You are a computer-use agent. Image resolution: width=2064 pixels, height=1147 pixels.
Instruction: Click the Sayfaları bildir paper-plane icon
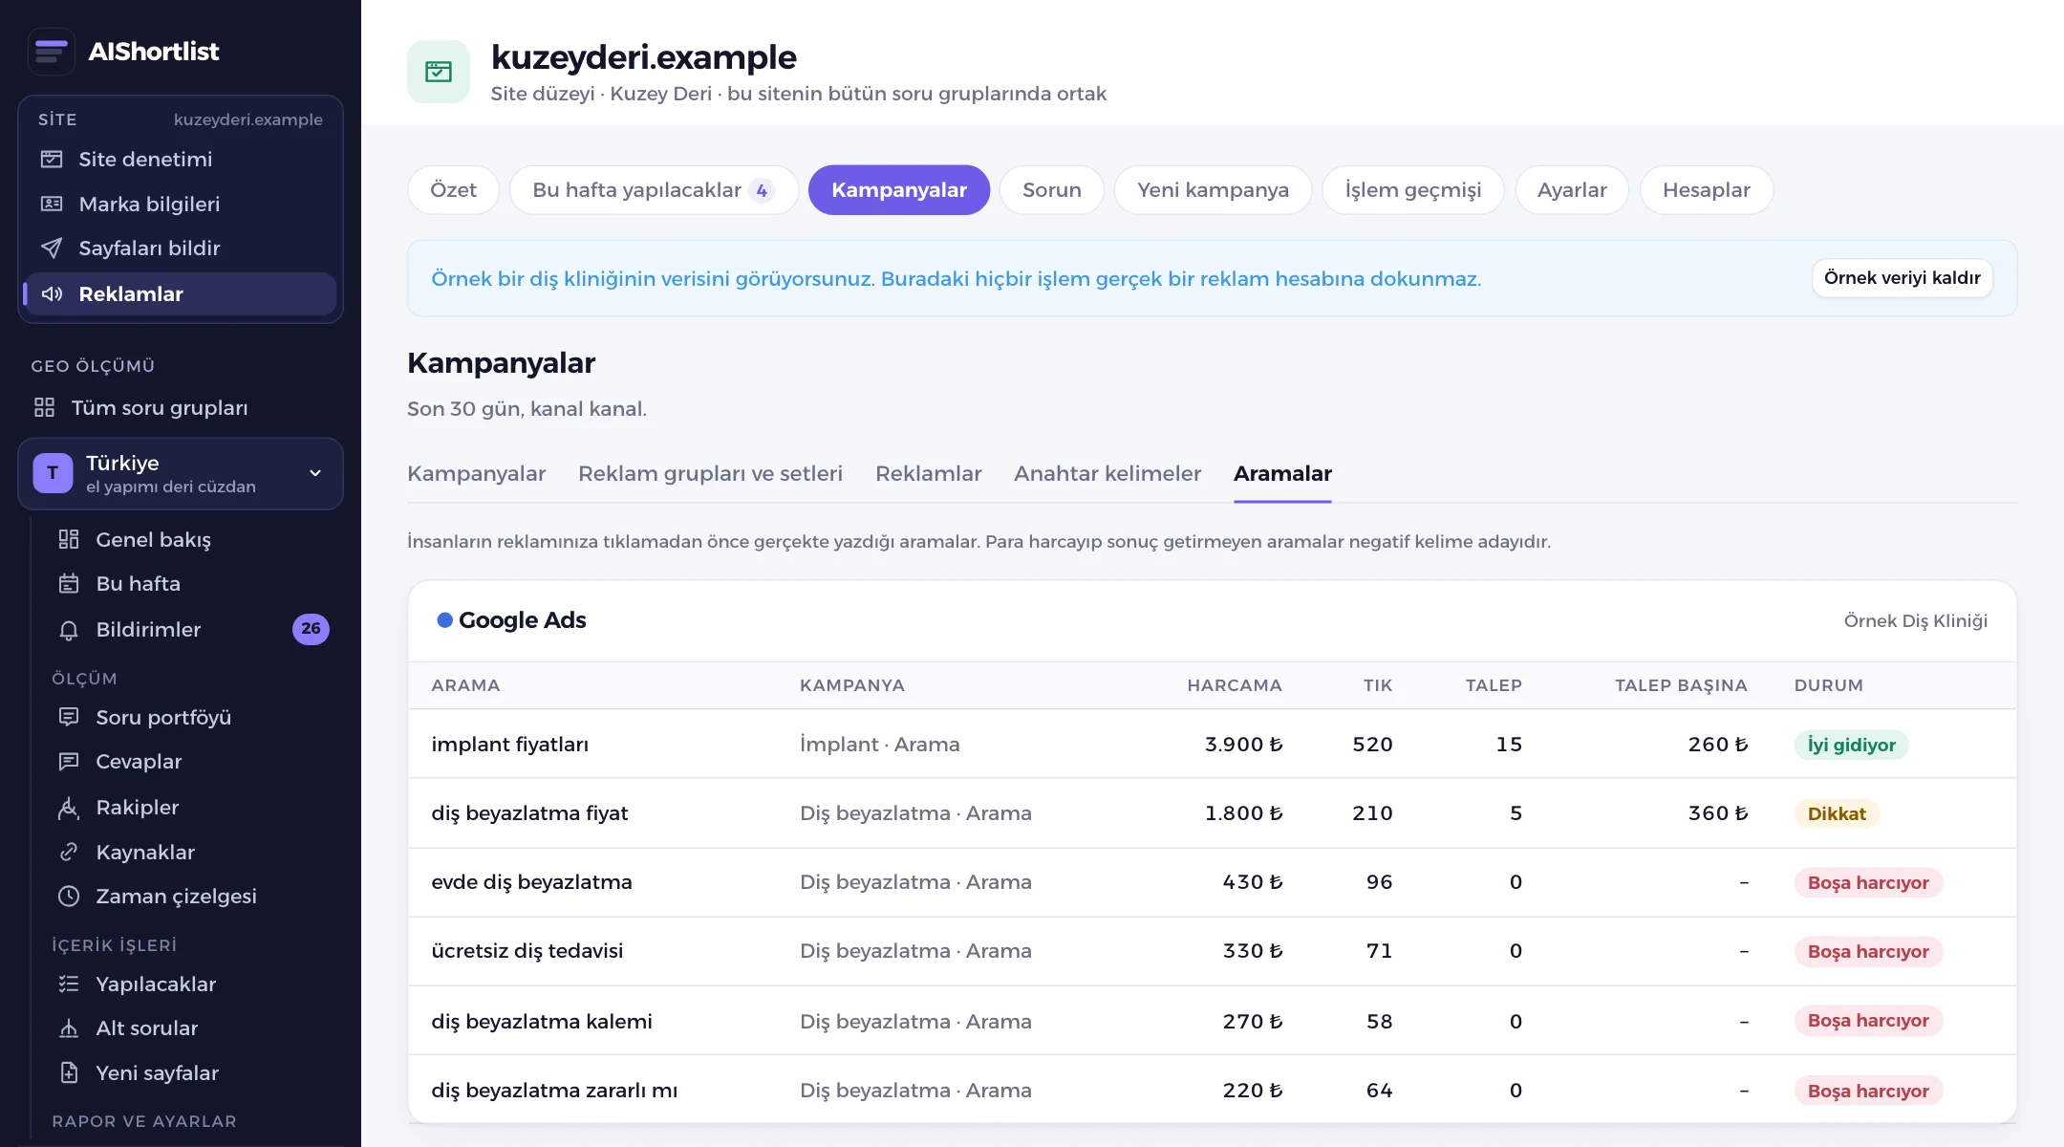52,248
